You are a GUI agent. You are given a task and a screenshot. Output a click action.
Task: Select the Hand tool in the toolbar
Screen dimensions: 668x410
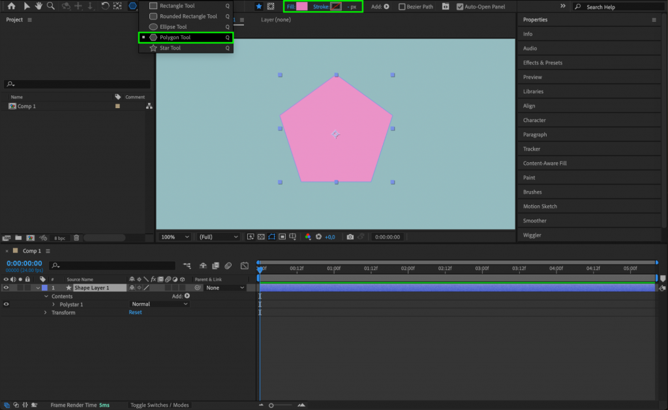tap(38, 6)
